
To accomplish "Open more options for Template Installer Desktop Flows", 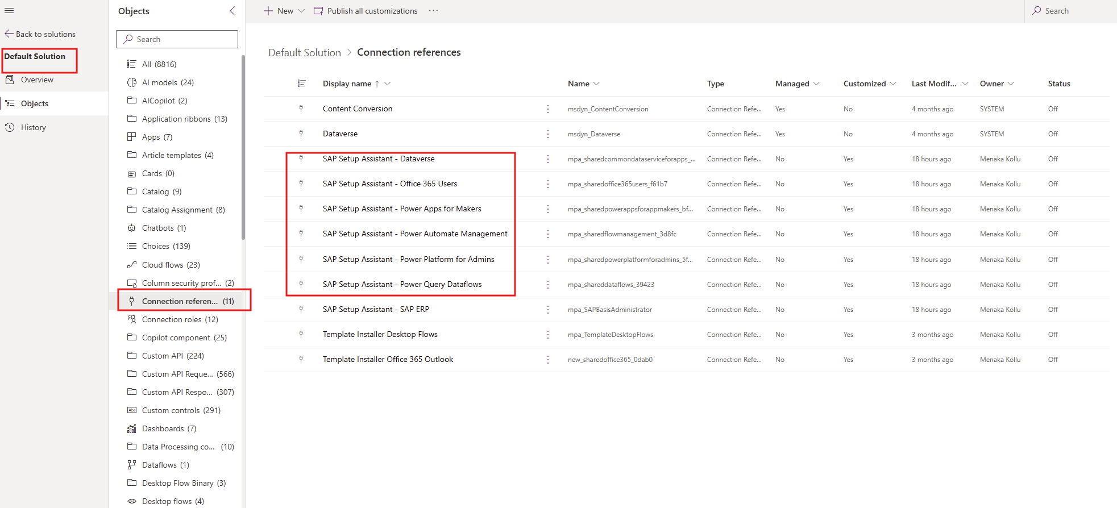I will click(x=548, y=334).
